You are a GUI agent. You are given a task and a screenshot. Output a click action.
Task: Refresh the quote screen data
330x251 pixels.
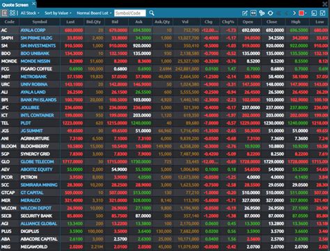[270, 13]
